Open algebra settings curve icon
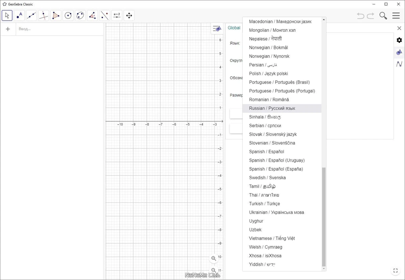 point(399,64)
